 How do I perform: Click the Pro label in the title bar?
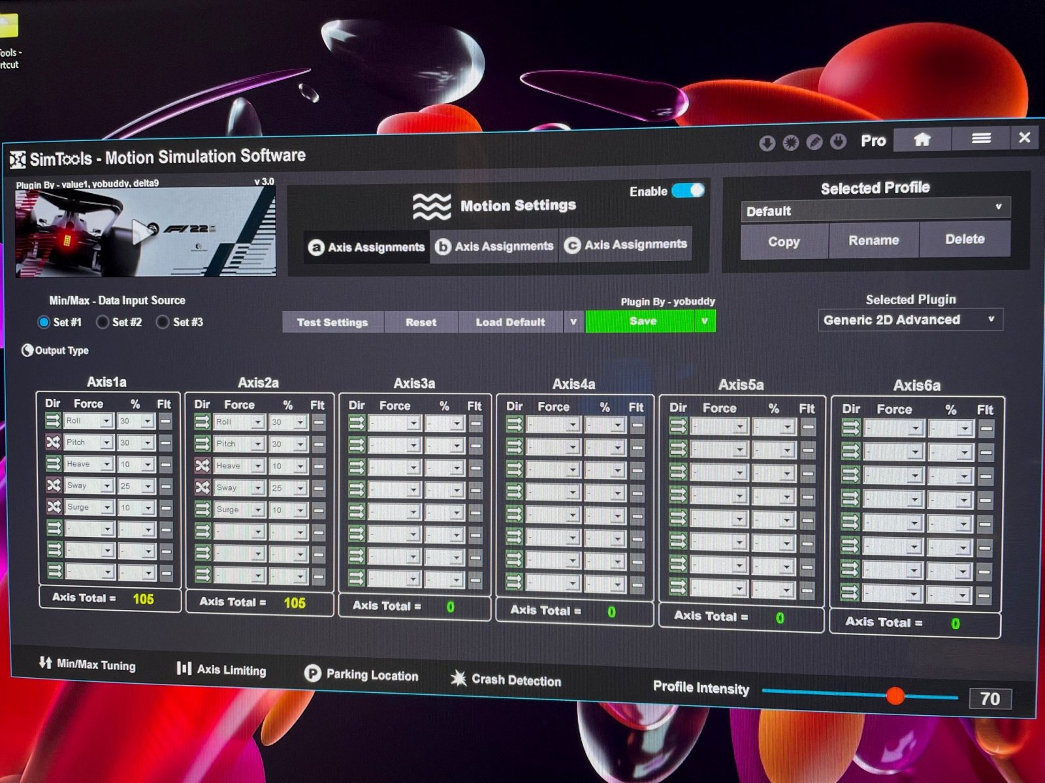click(x=873, y=140)
